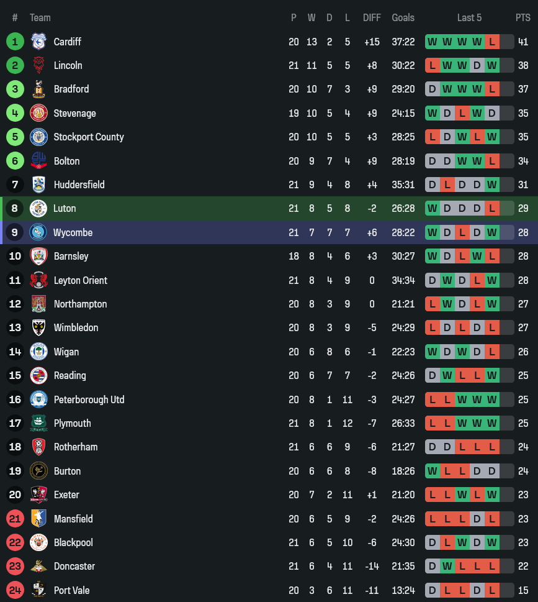Click the Bolton club crest
538x602 pixels.
38,161
